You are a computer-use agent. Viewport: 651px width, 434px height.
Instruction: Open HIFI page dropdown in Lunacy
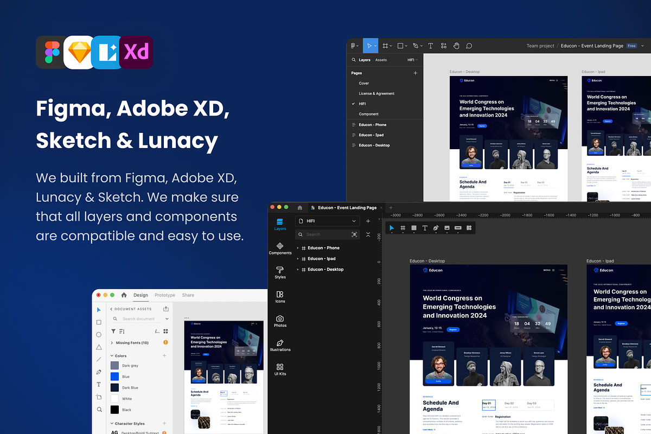[x=327, y=221]
